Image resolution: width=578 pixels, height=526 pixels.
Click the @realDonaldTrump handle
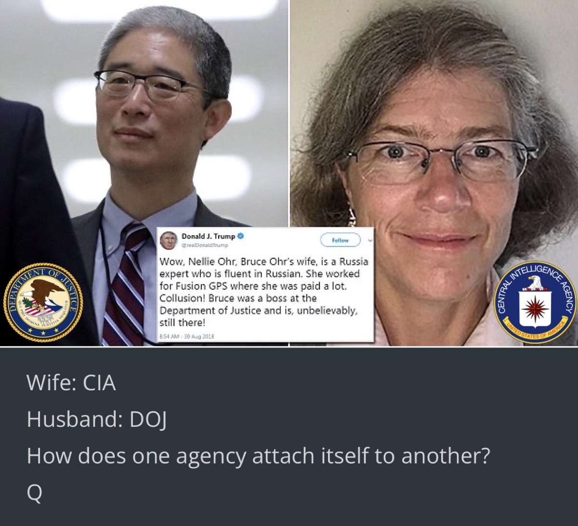(204, 245)
